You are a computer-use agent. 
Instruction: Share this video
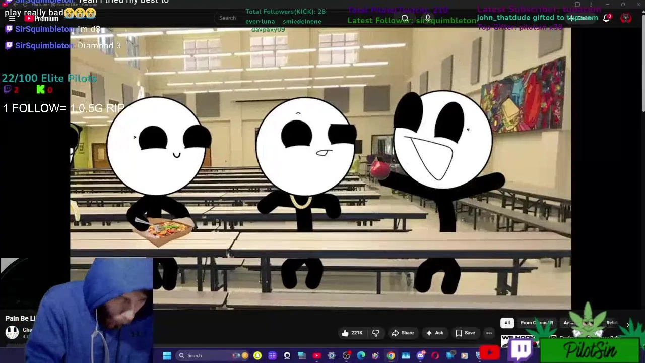[x=403, y=333]
